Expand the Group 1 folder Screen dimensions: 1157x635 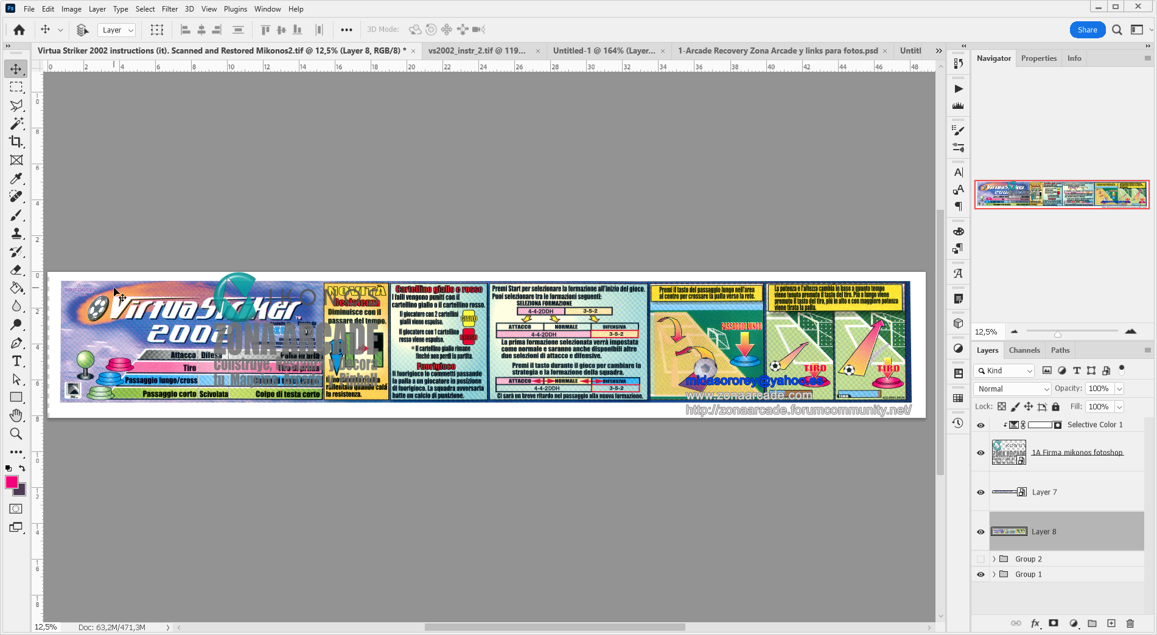994,574
